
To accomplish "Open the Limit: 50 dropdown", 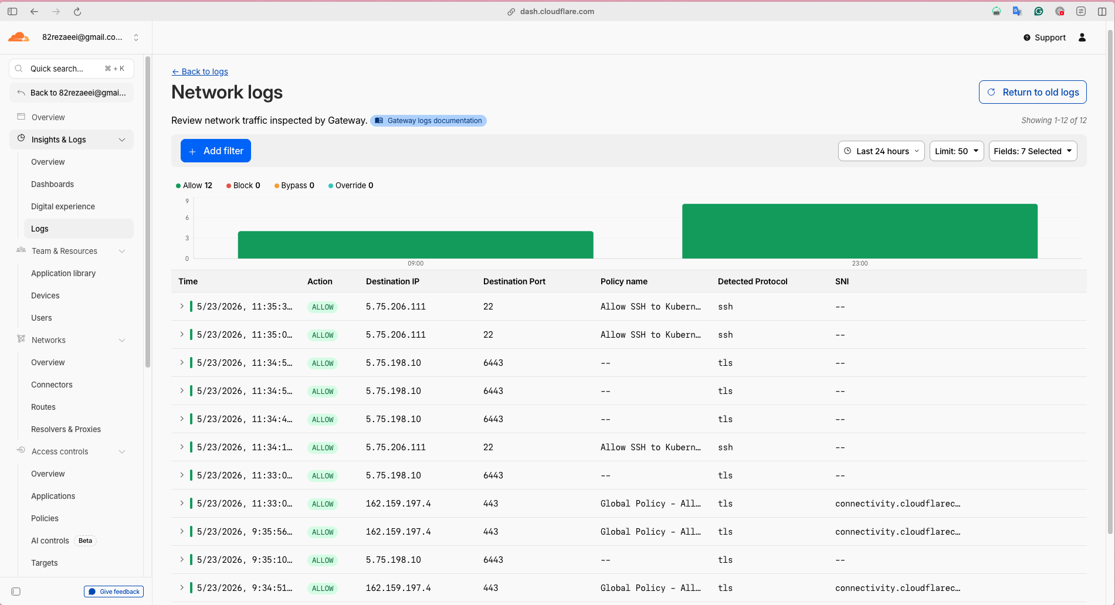I will pyautogui.click(x=957, y=151).
